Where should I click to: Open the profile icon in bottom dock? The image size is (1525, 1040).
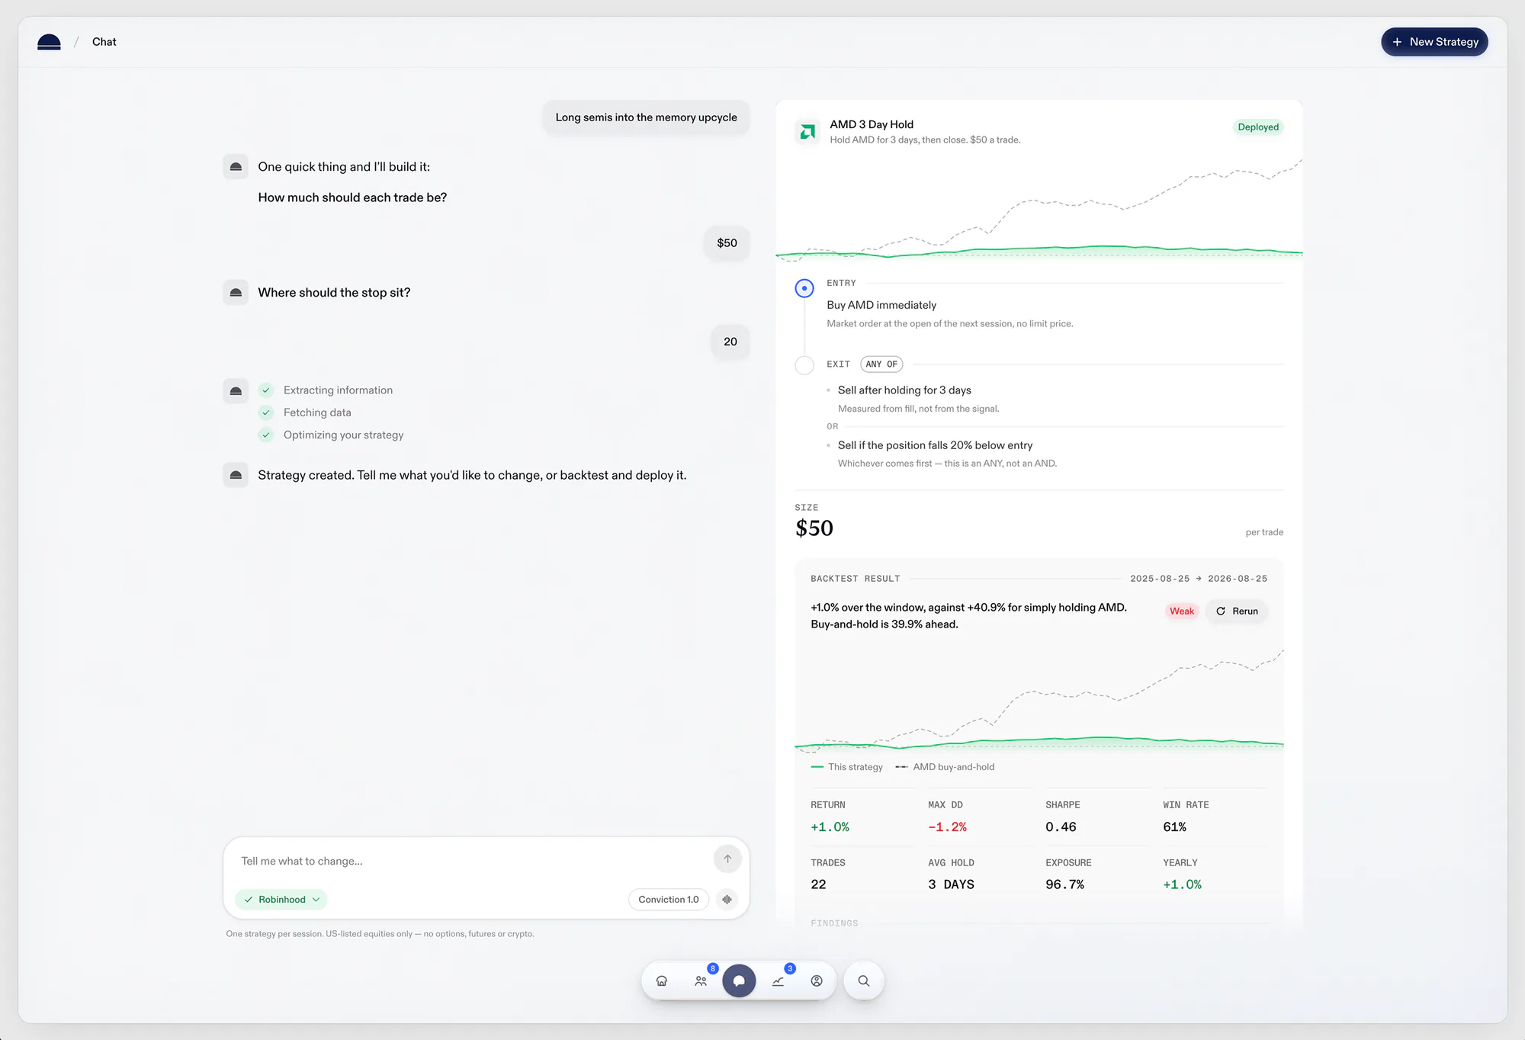817,981
